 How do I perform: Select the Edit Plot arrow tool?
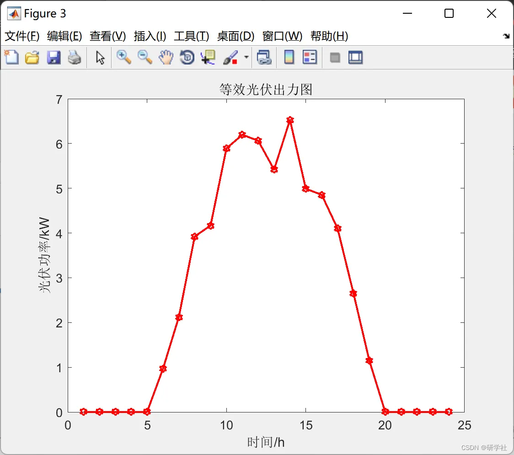pyautogui.click(x=100, y=58)
